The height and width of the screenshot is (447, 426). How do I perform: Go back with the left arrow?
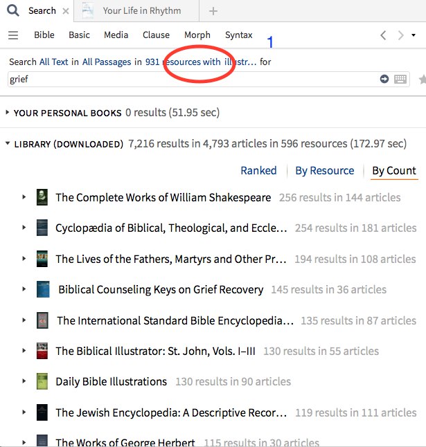[383, 35]
